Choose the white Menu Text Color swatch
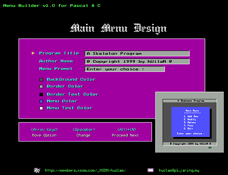 click(x=41, y=108)
